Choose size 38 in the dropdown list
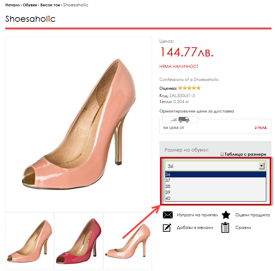Viewport: 275px width, 271px height. pyautogui.click(x=168, y=187)
